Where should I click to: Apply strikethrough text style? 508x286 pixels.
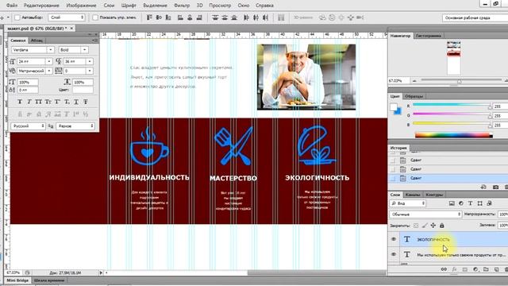click(x=86, y=102)
